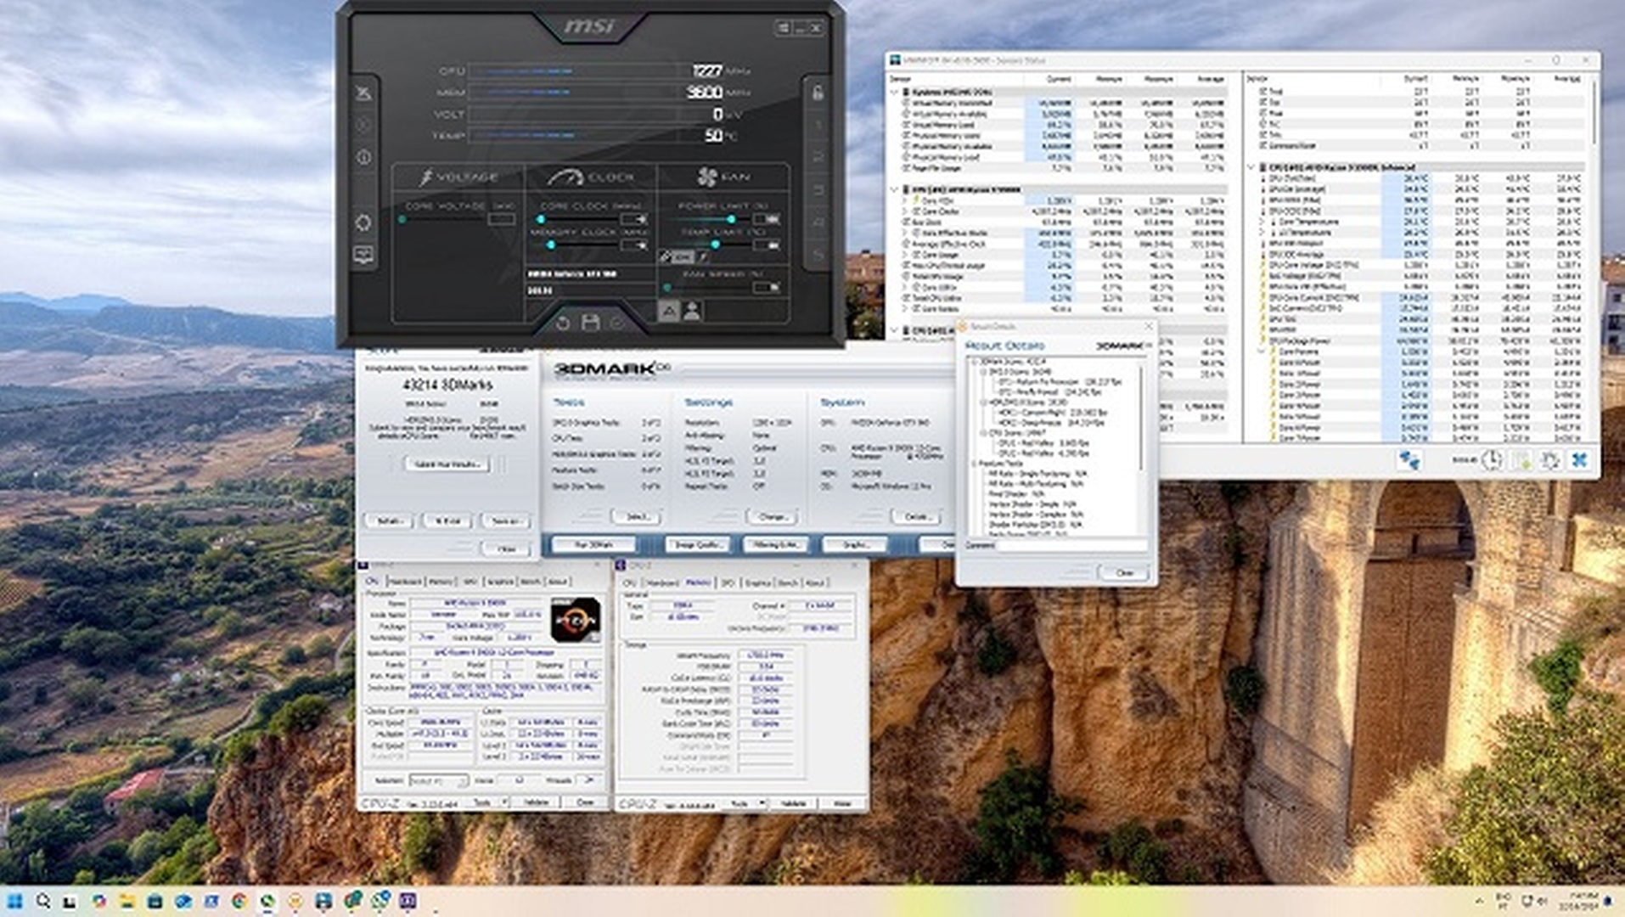The width and height of the screenshot is (1625, 917).
Task: Switch to About tab in right CPU-Z
Action: coord(815,582)
